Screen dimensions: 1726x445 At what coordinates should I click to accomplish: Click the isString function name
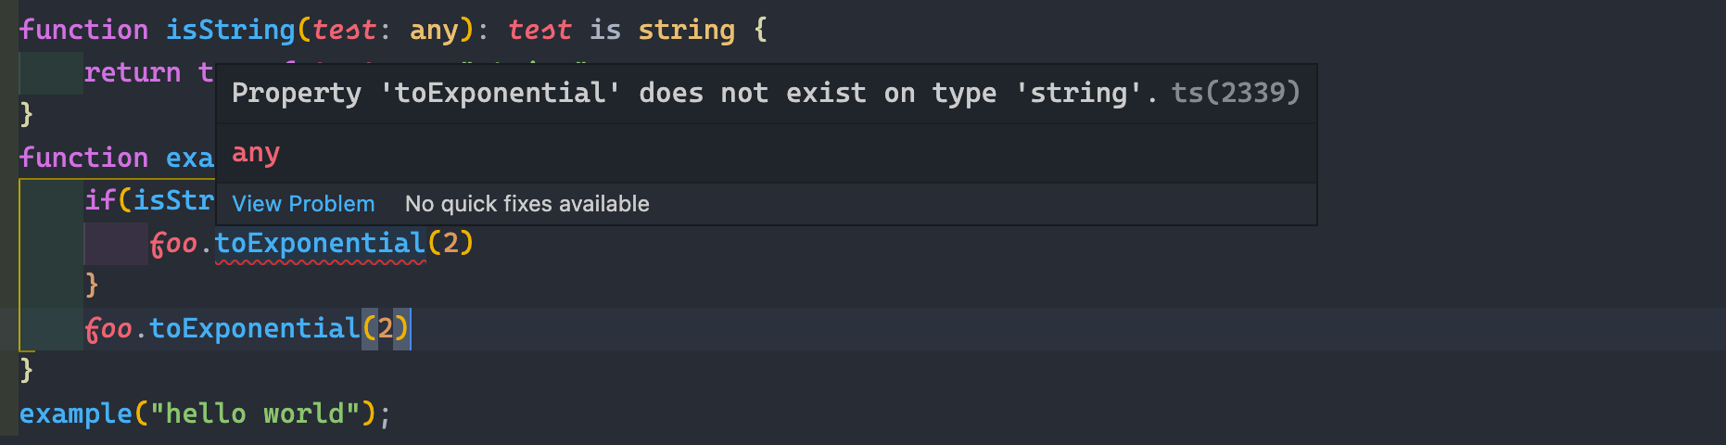(x=230, y=30)
